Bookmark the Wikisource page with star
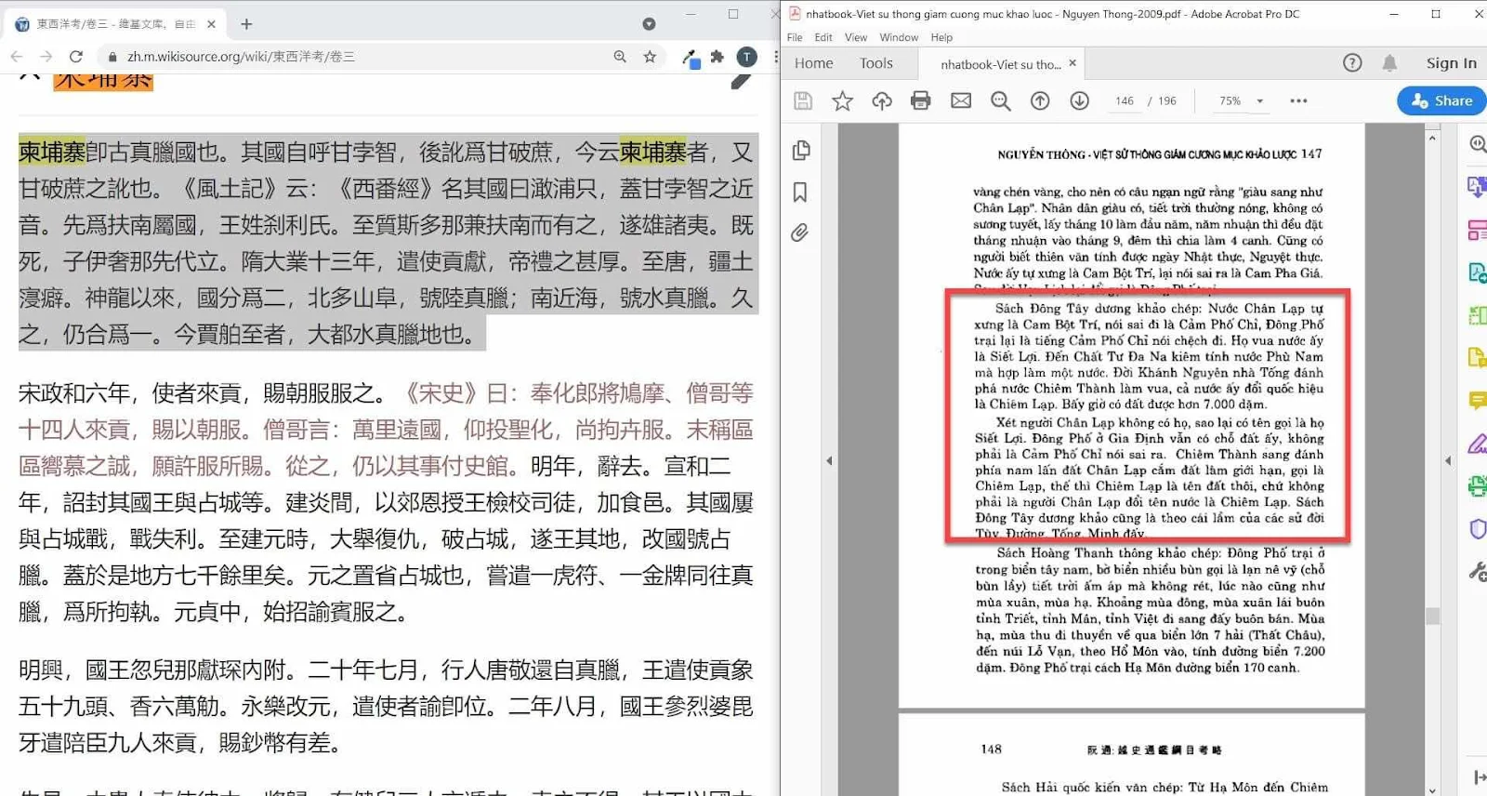 coord(650,57)
